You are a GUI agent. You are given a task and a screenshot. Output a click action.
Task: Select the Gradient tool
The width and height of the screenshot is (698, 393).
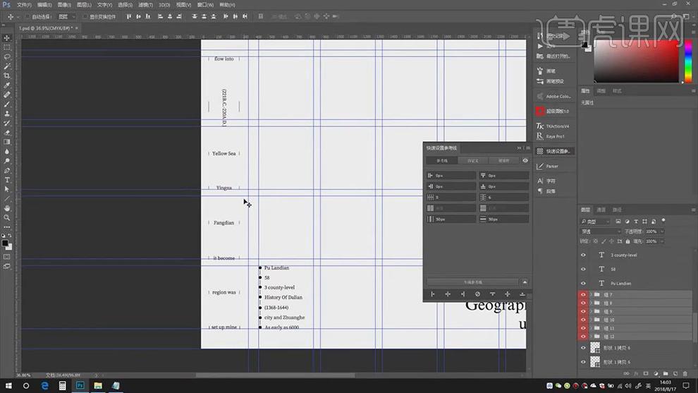[6, 142]
